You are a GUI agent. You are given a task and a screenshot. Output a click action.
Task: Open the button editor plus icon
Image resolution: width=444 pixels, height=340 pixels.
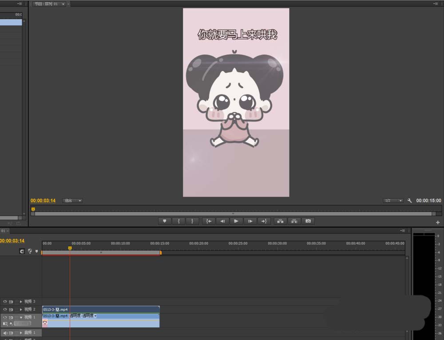(x=438, y=223)
